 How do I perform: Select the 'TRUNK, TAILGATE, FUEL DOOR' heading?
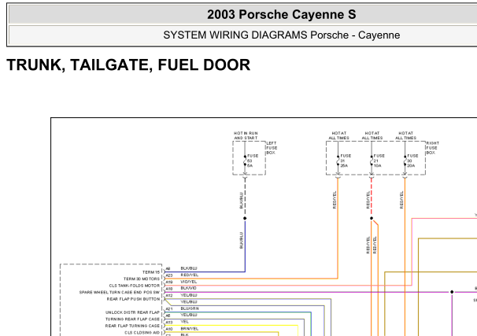(128, 65)
